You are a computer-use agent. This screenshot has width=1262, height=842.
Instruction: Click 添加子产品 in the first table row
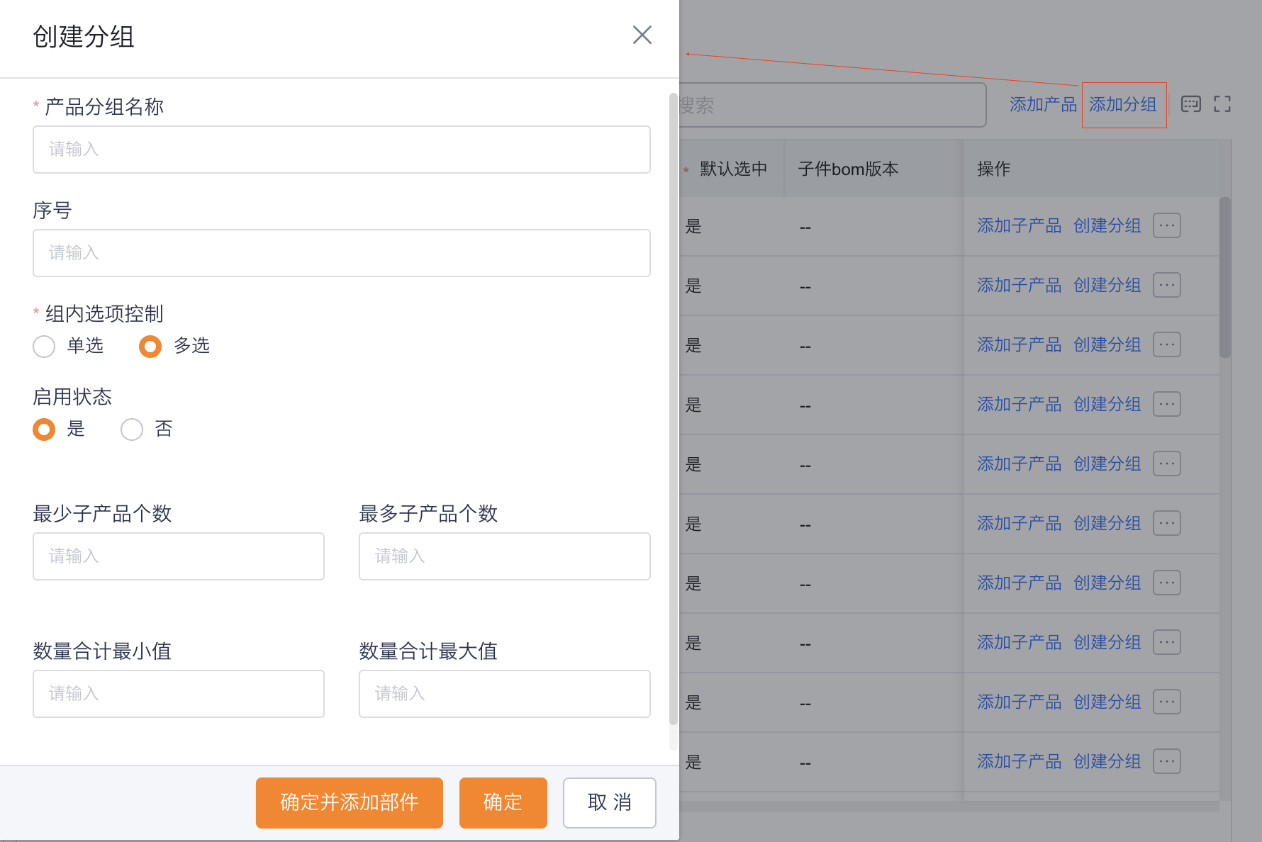coord(1019,226)
